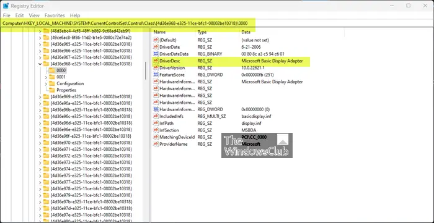Click the DriverVersion value icon
The width and height of the screenshot is (434, 223).
point(156,68)
